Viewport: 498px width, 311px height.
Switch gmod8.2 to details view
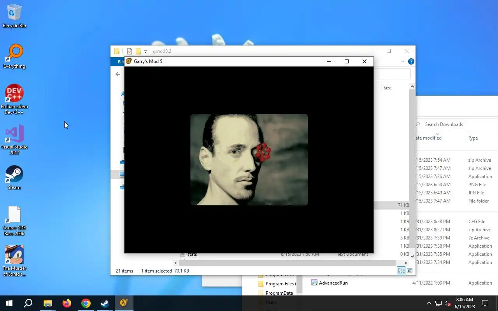click(401, 271)
